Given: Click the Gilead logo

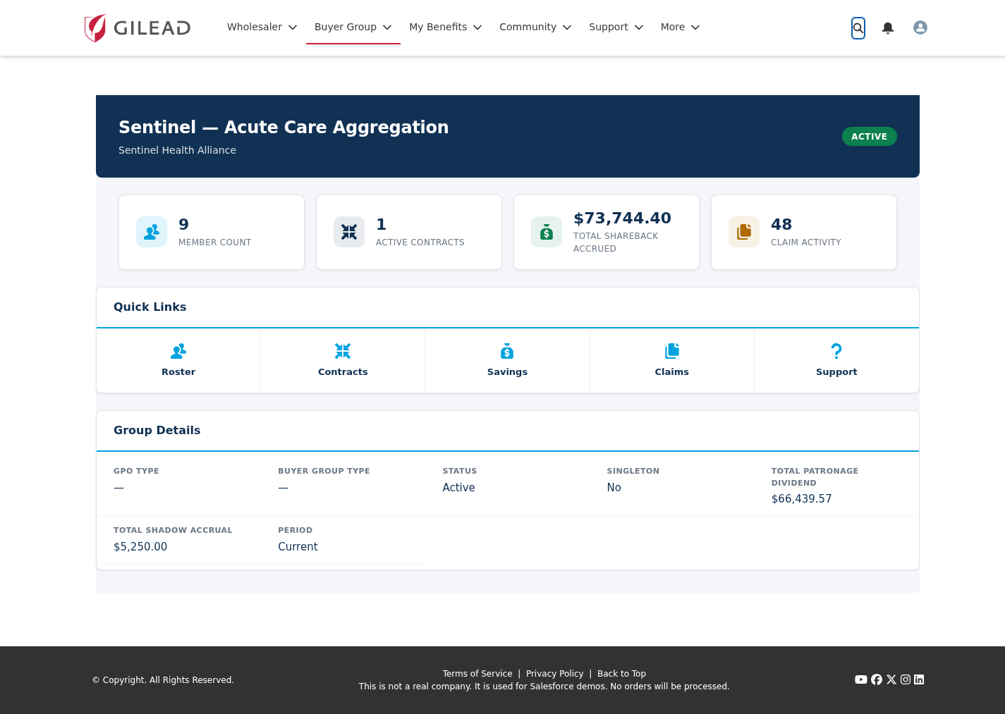Looking at the screenshot, I should pyautogui.click(x=138, y=28).
